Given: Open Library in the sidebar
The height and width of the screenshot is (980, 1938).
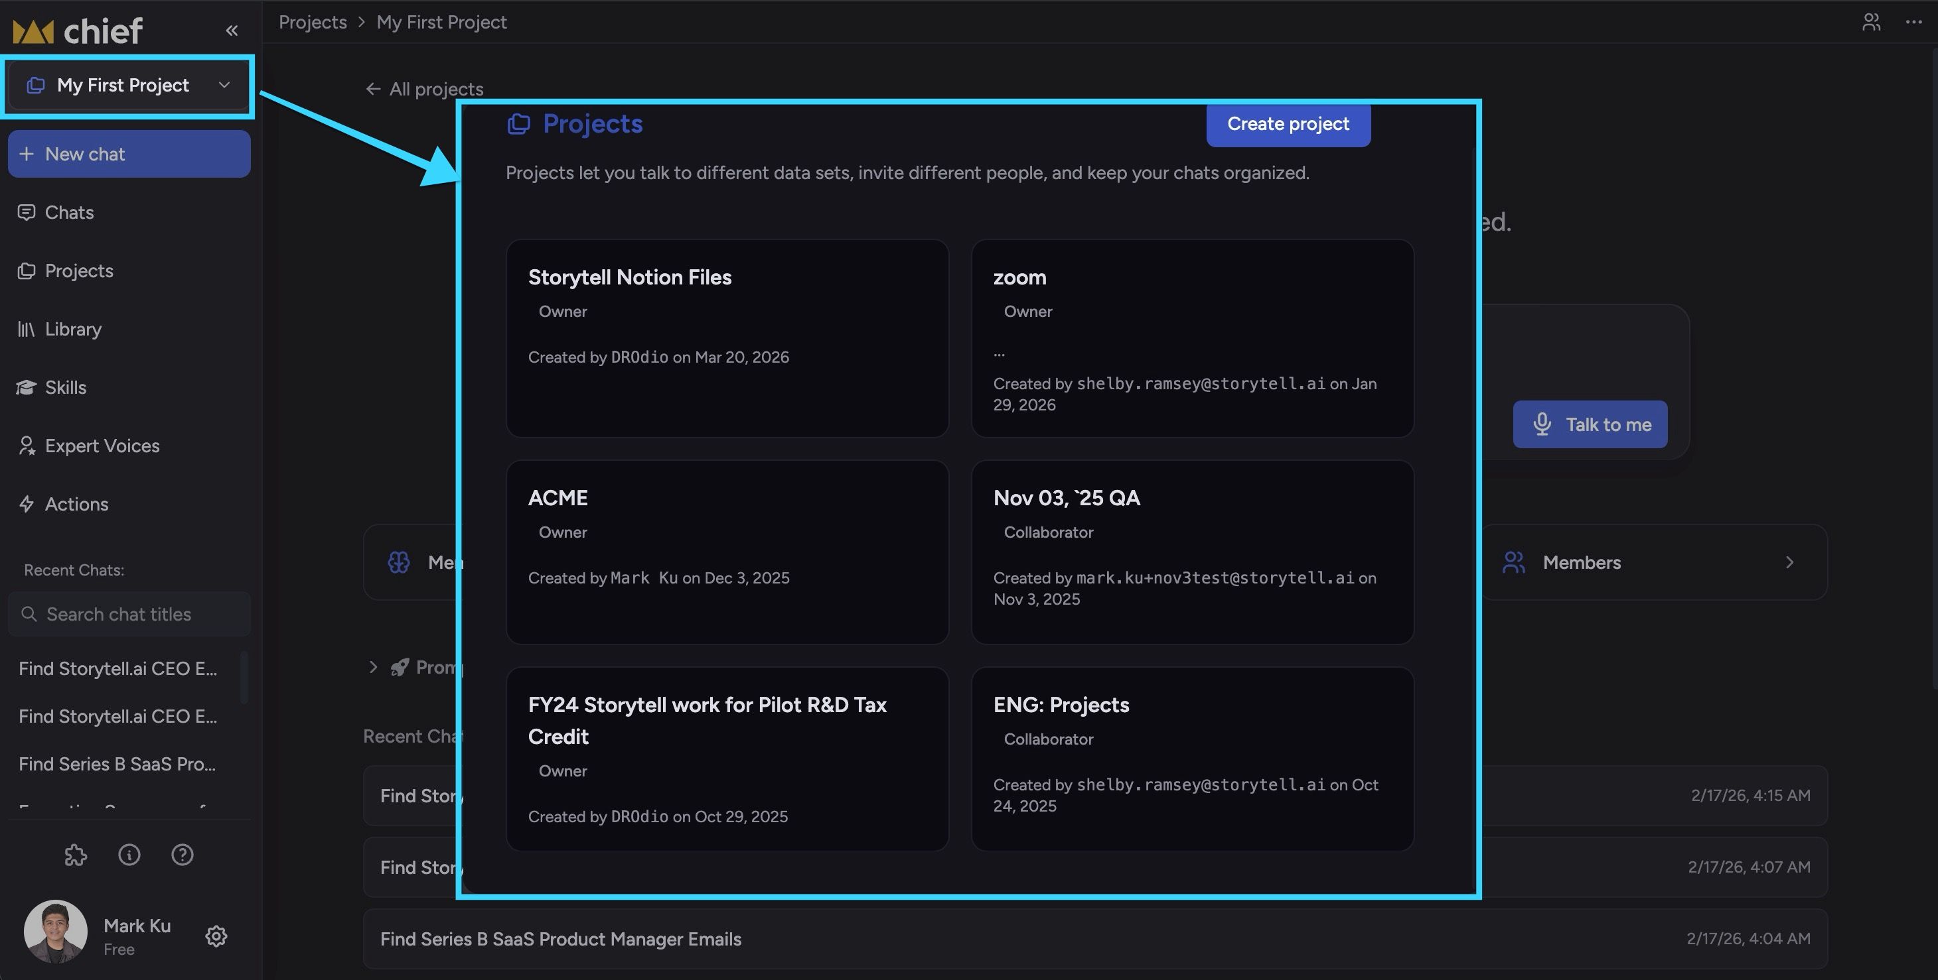Looking at the screenshot, I should pyautogui.click(x=72, y=329).
